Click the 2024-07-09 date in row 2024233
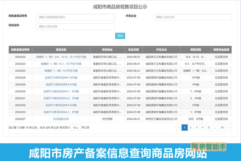The height and width of the screenshot is (161, 241). tap(133, 112)
